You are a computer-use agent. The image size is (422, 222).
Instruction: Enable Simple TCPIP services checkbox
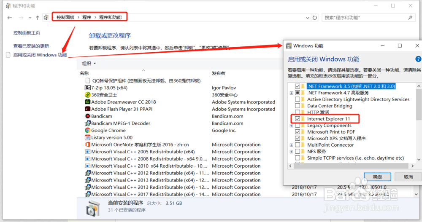coord(298,158)
